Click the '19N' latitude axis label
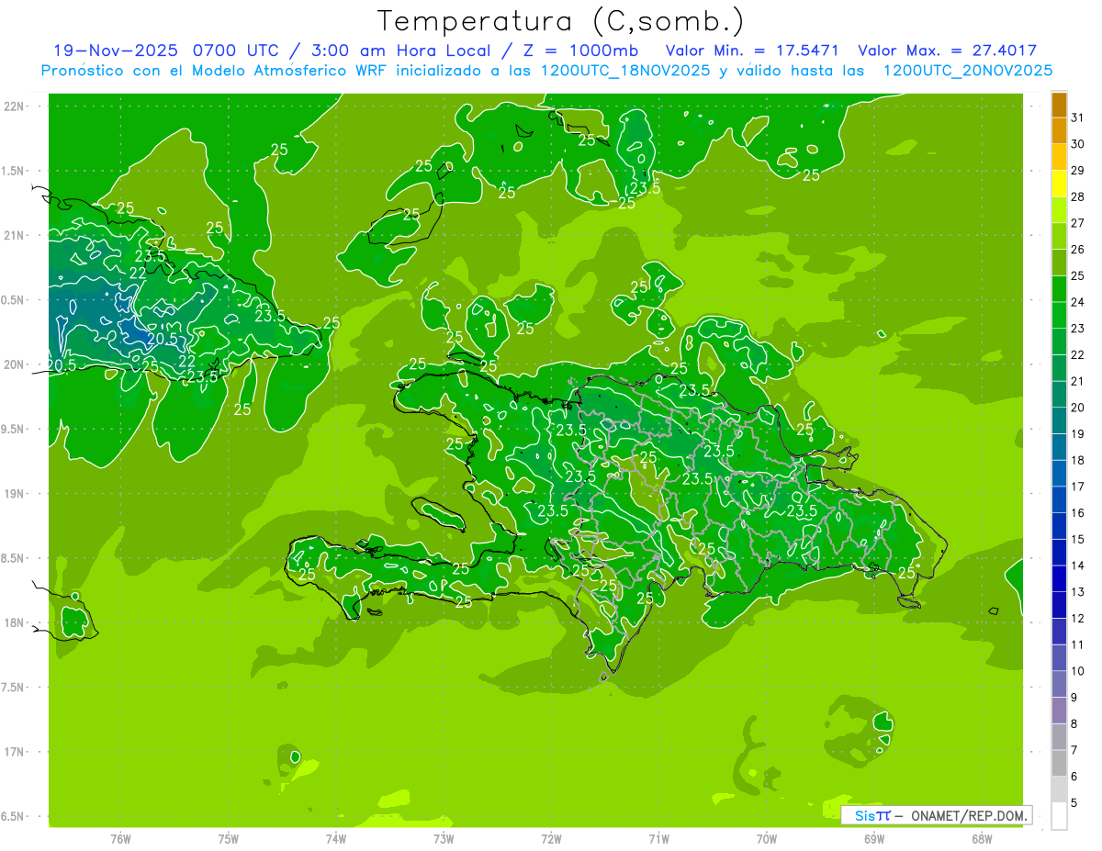The image size is (1102, 851). (x=16, y=494)
